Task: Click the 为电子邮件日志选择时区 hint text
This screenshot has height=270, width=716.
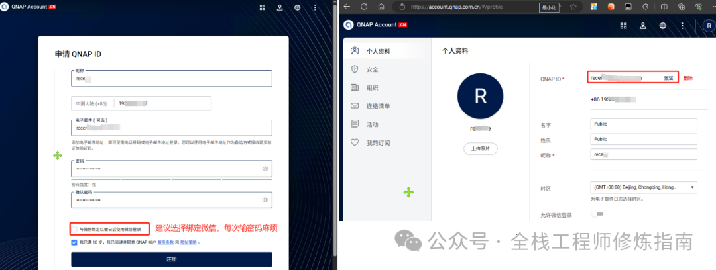Action: click(x=617, y=199)
